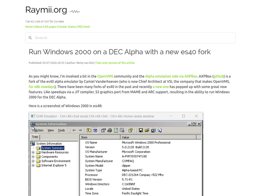
Task: Expand the Internet Explorer 5 tree node
Action: [33, 166]
